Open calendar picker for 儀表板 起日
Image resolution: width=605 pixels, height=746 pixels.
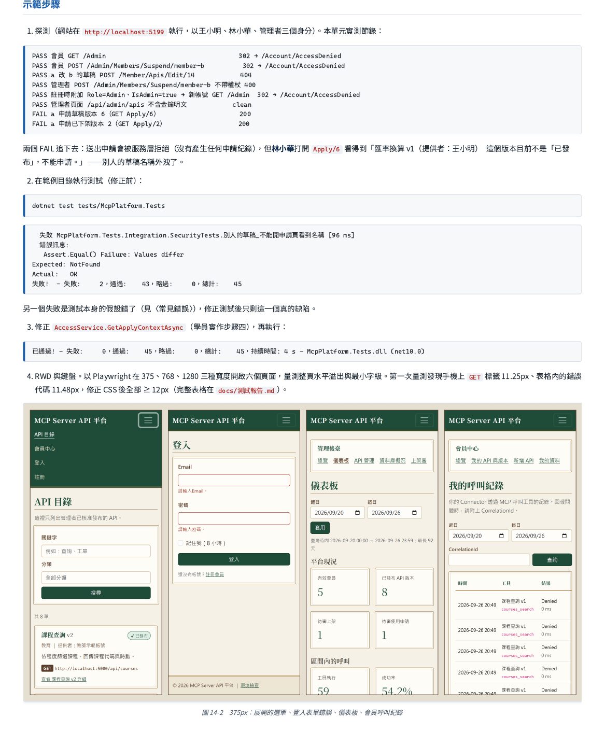[x=357, y=513]
